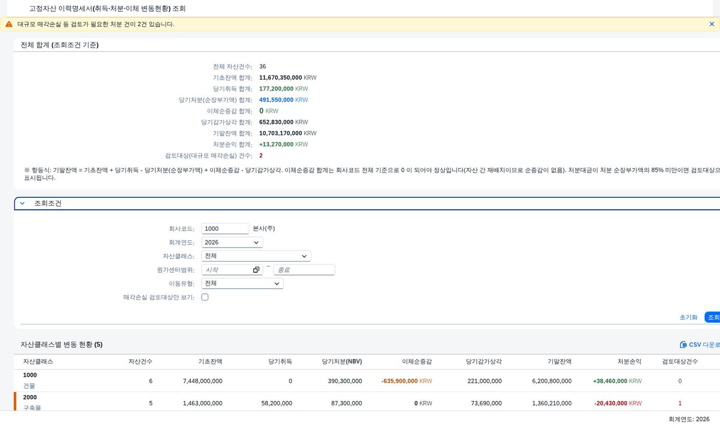Click the 초기화 button
720x428 pixels.
click(688, 318)
